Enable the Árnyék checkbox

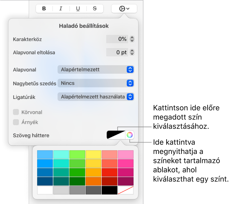coord(16,122)
